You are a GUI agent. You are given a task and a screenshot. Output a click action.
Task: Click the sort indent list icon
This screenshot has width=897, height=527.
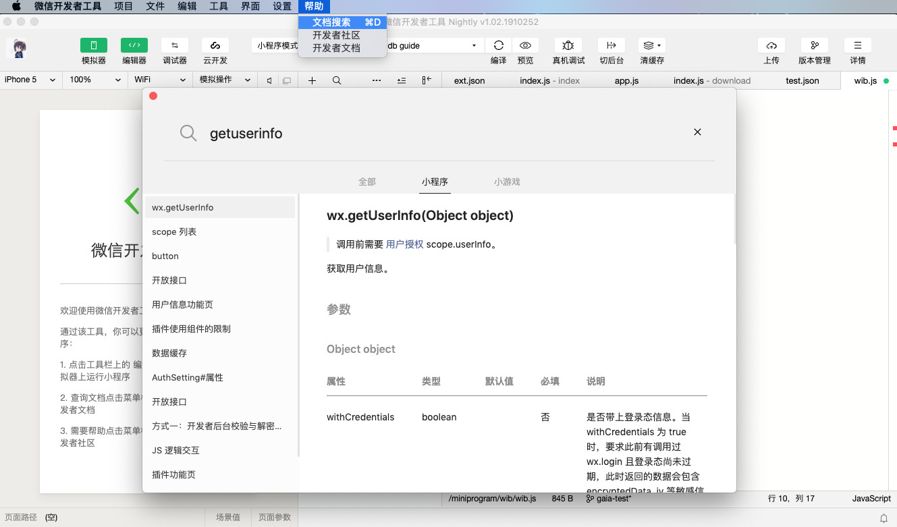tap(402, 80)
